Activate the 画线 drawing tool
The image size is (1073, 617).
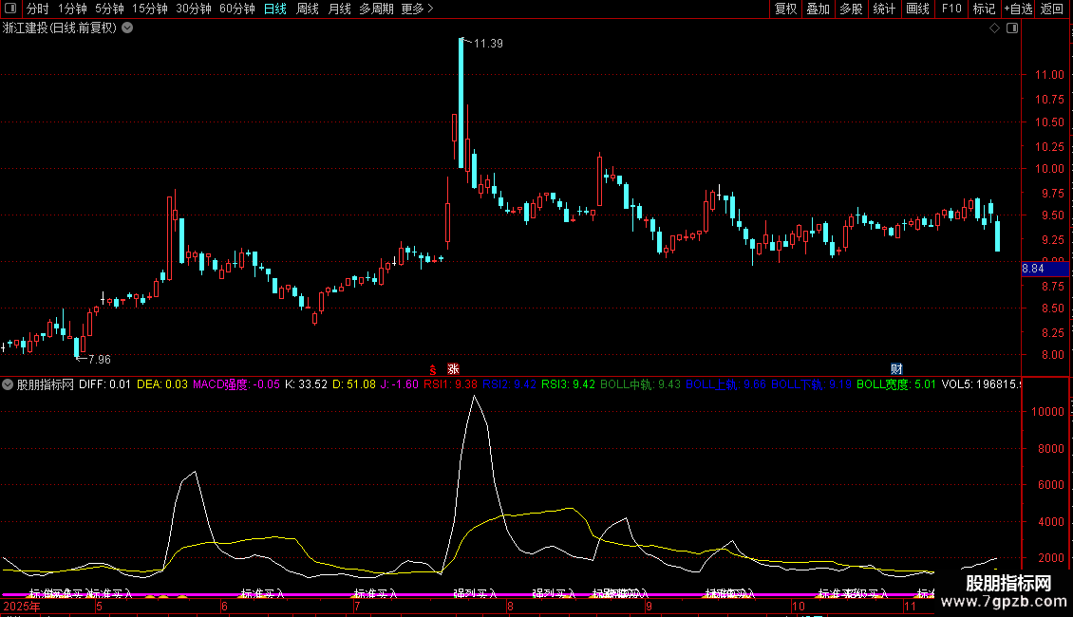click(x=917, y=9)
